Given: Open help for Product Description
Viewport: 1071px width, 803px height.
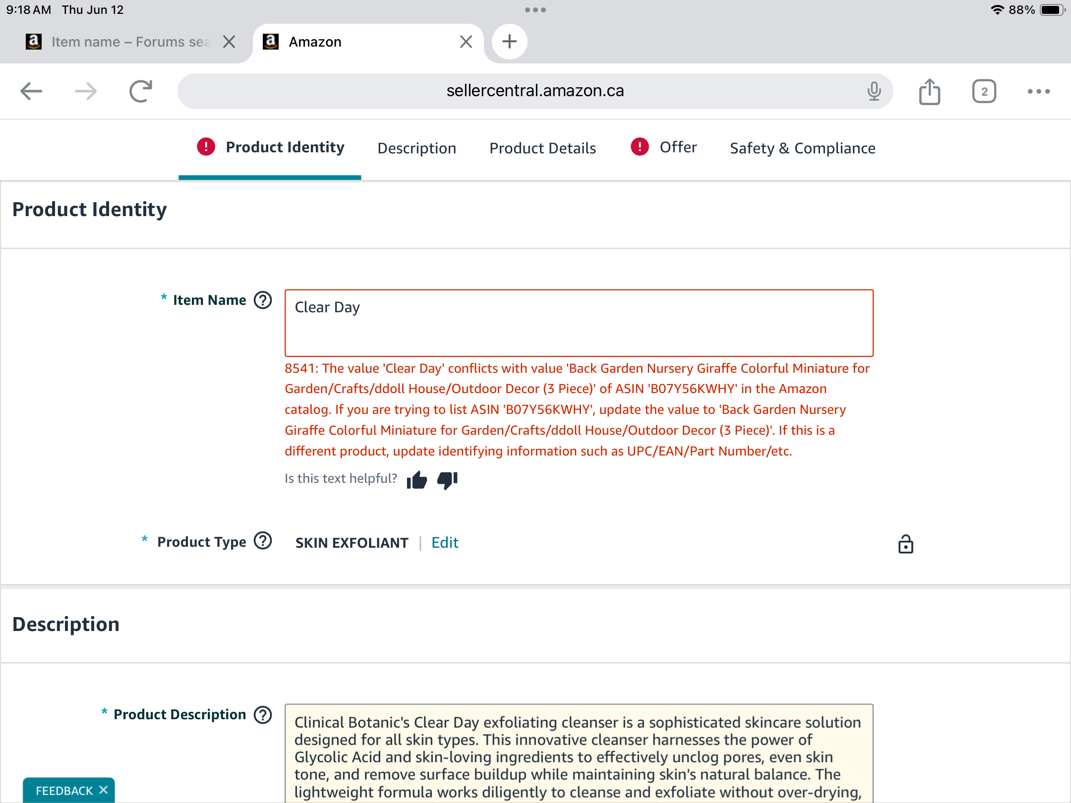Looking at the screenshot, I should [263, 715].
